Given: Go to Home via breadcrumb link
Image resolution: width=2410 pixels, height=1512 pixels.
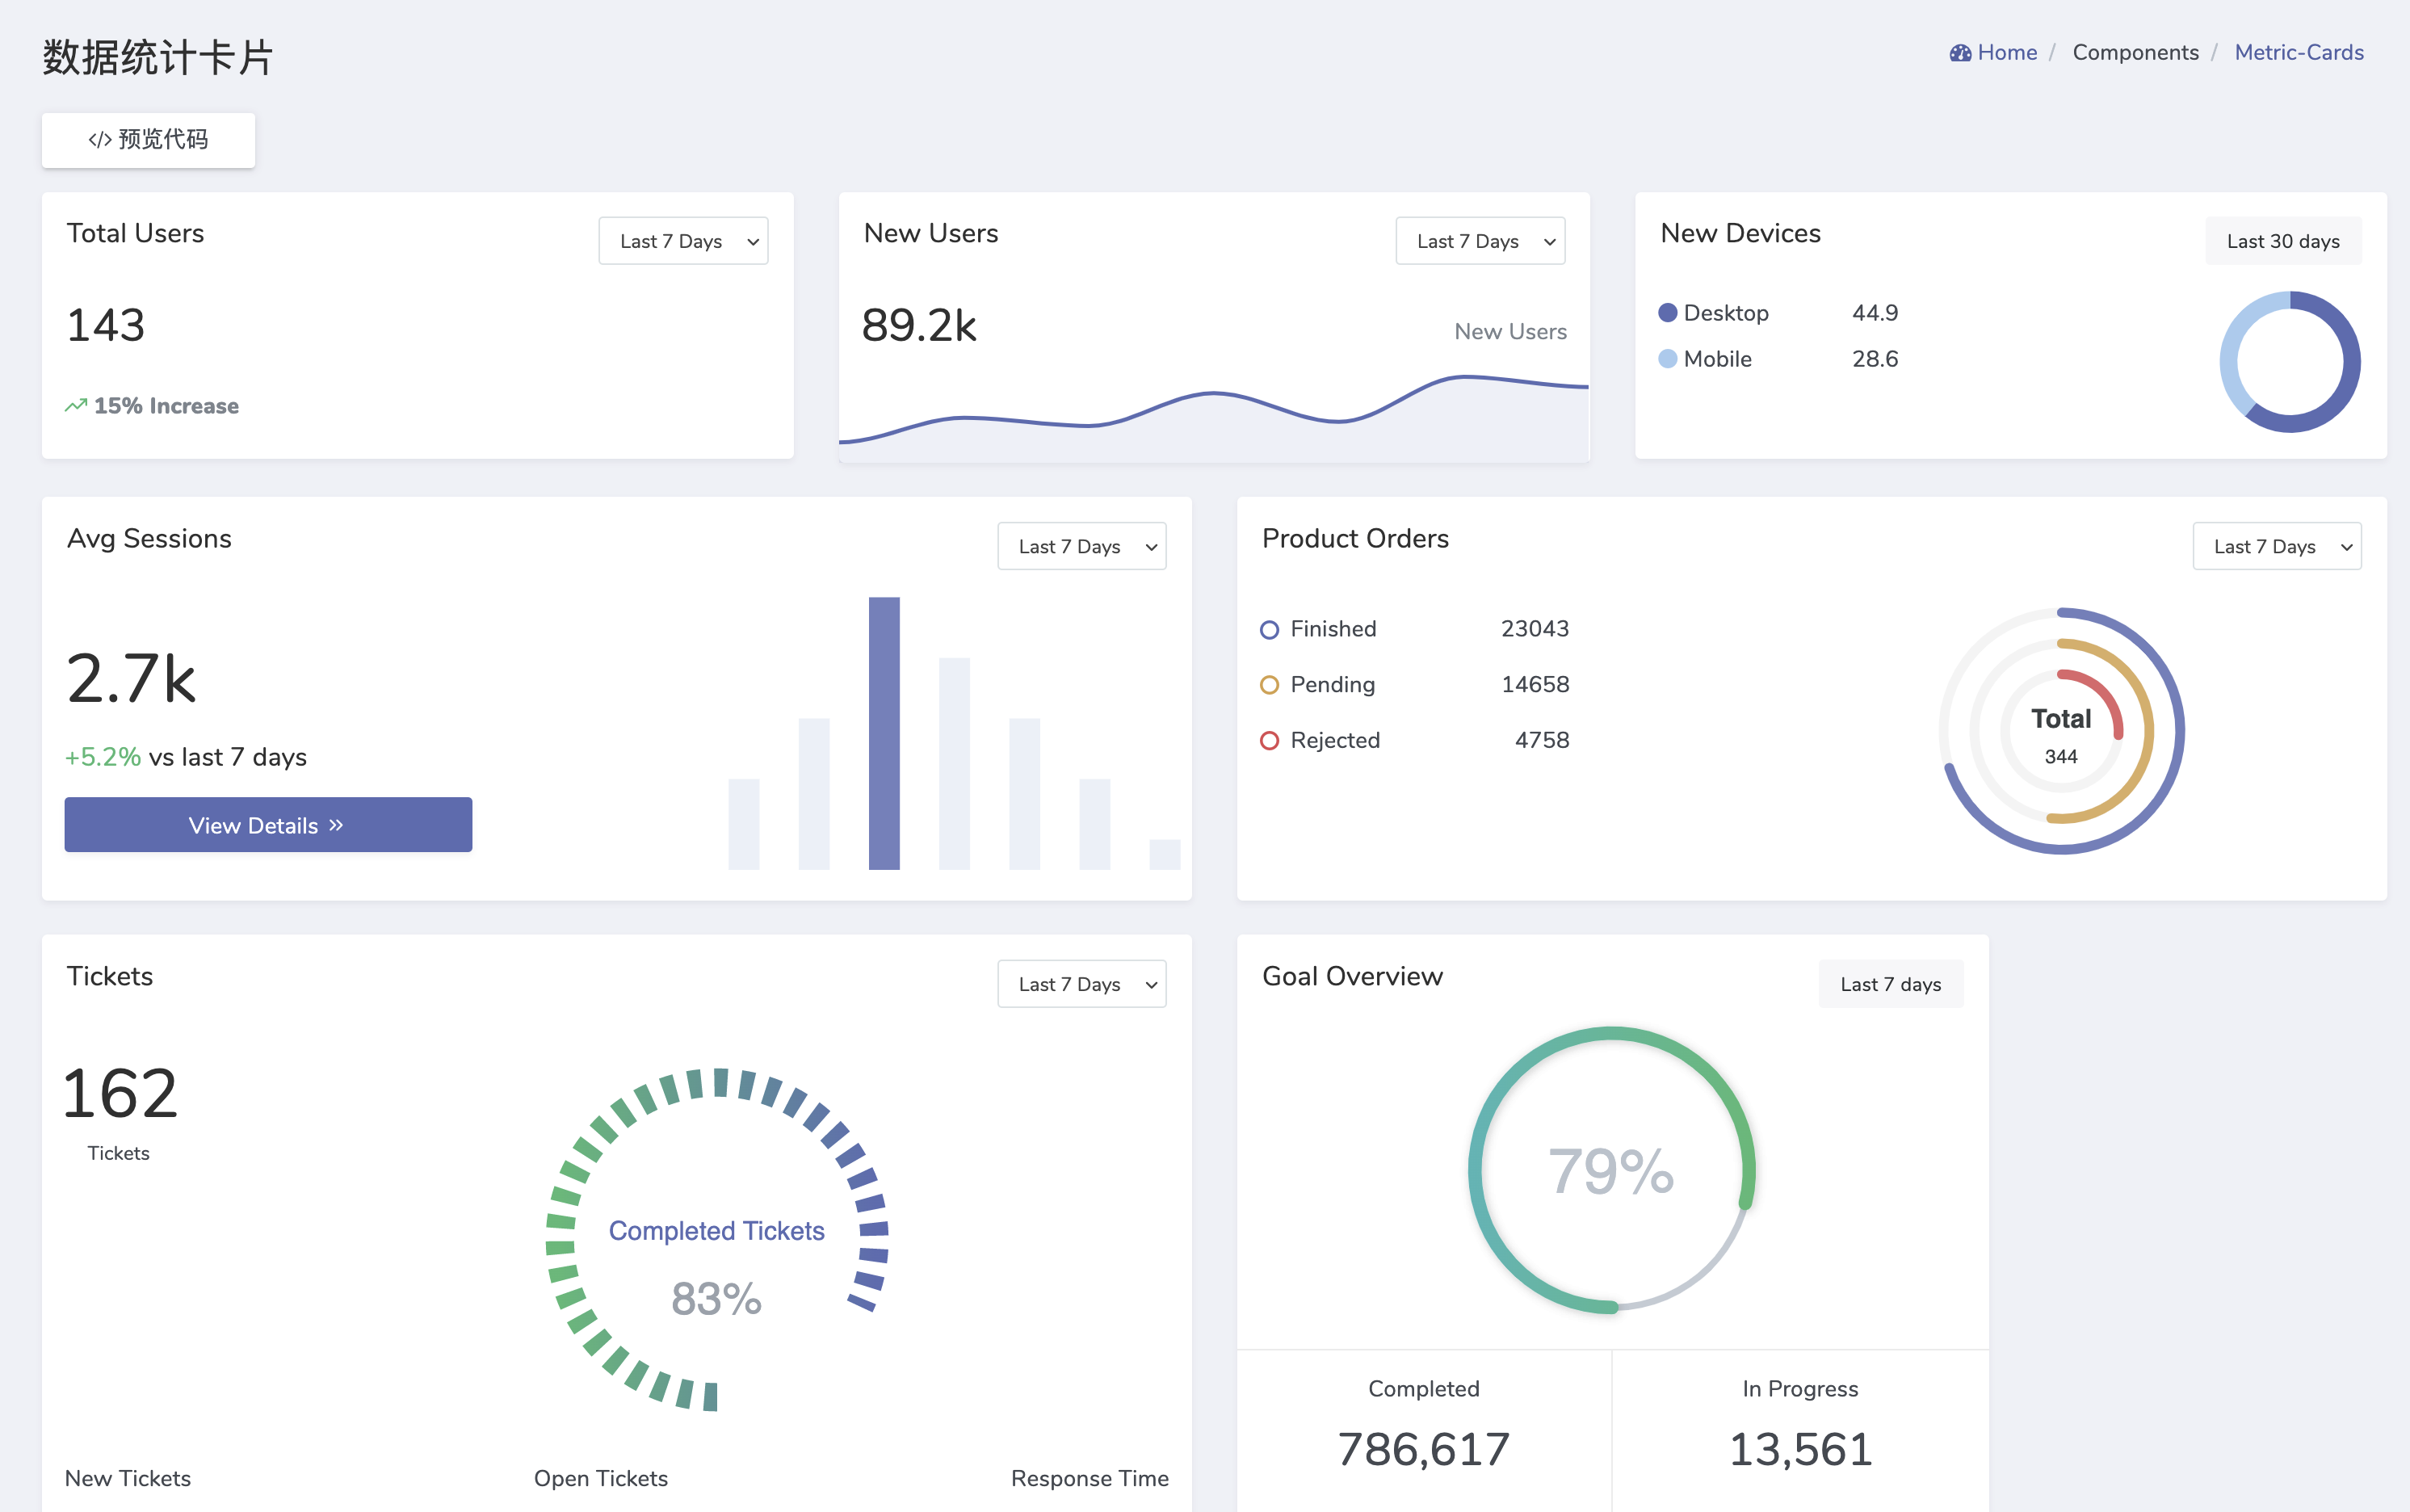Looking at the screenshot, I should tap(2006, 53).
